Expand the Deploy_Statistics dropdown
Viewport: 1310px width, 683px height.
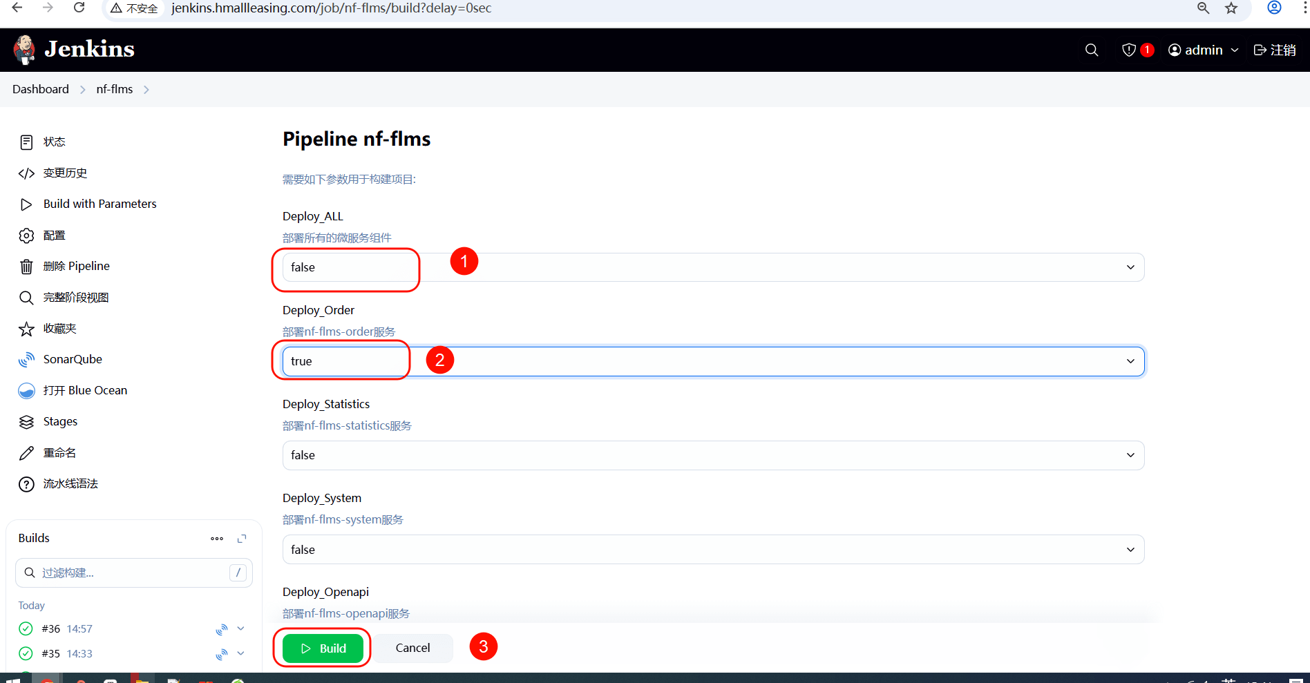point(713,455)
